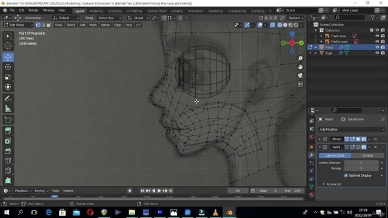Expand the Pupil object tree
The height and width of the screenshot is (218, 388).
pyautogui.click(x=315, y=53)
